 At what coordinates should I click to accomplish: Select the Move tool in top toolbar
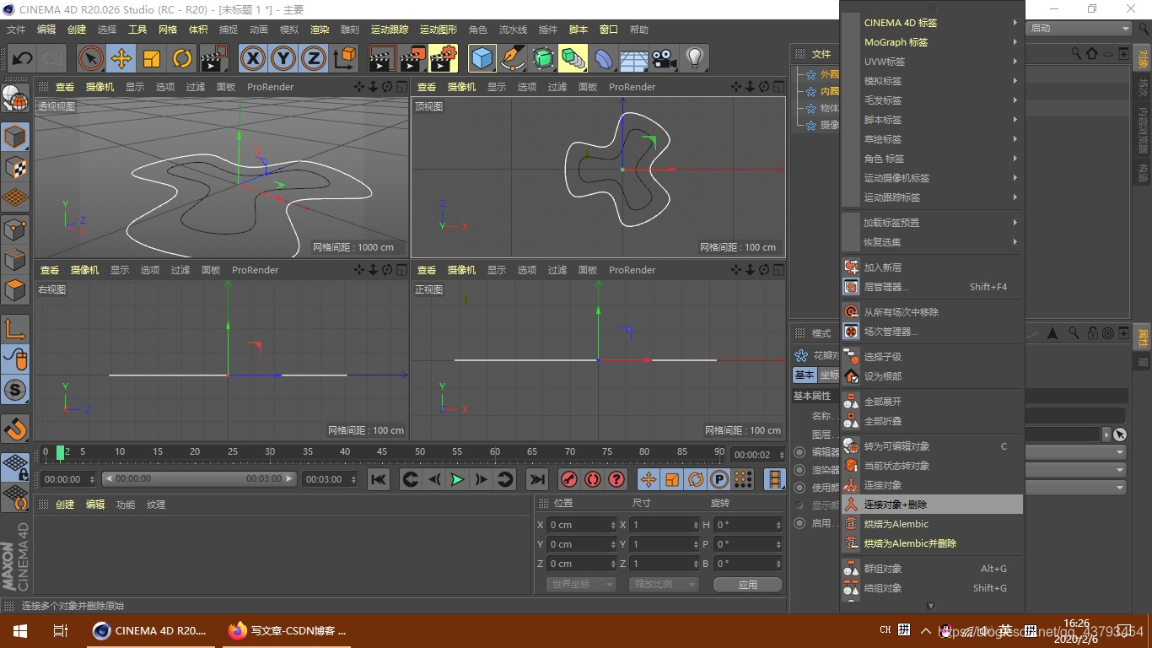(121, 58)
